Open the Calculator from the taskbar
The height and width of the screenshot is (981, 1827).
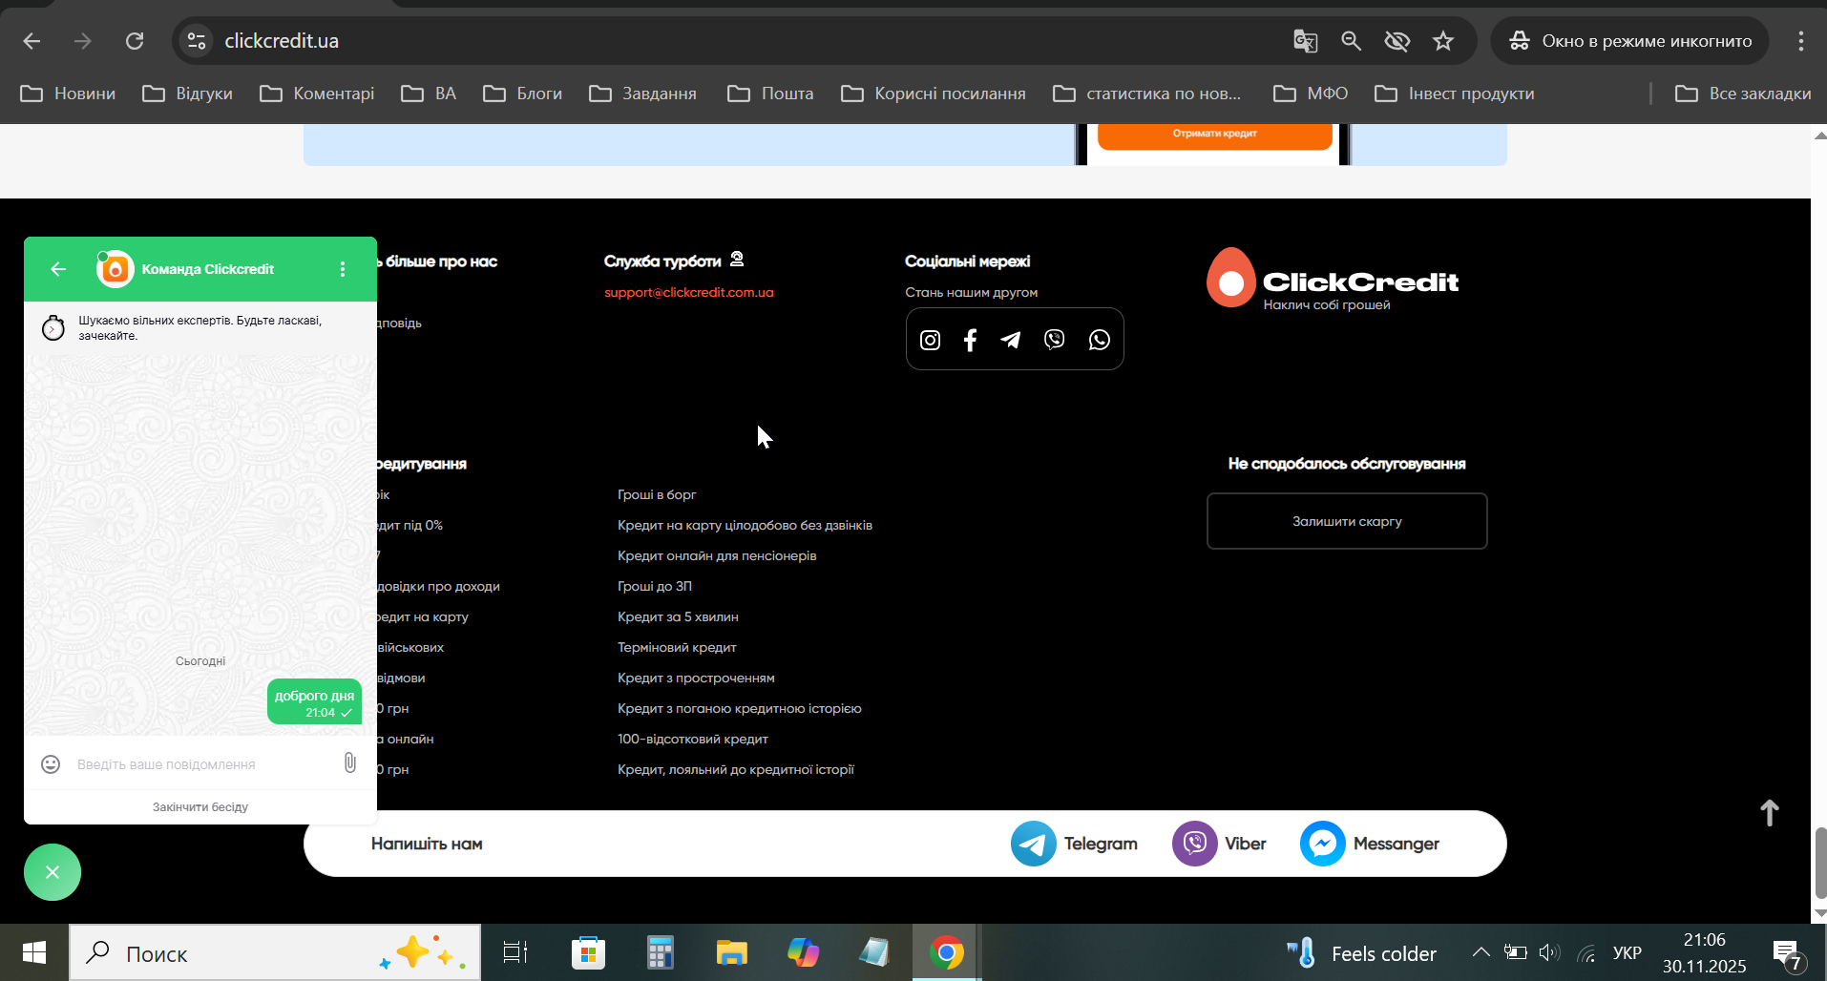[660, 952]
